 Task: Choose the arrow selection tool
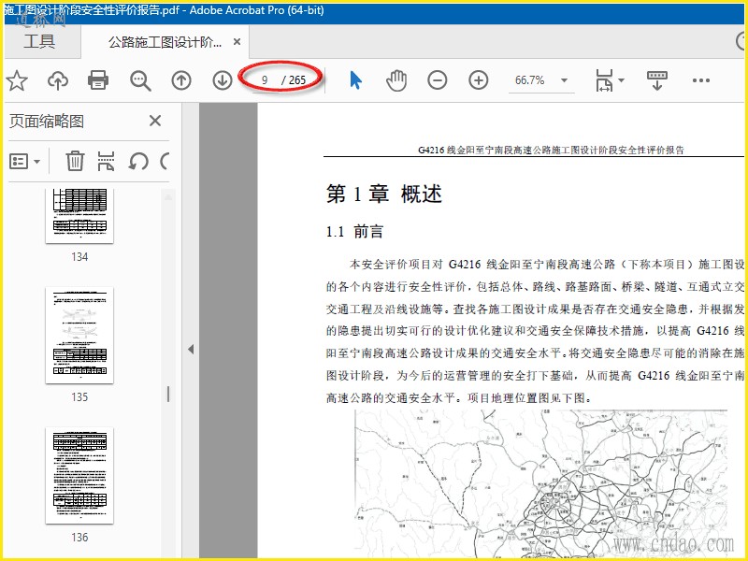(355, 80)
